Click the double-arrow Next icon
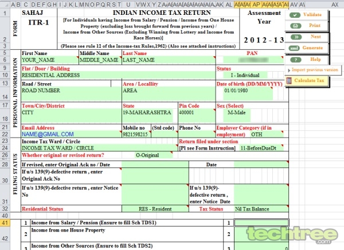Viewport: 344px width, 250px height. tap(296, 37)
